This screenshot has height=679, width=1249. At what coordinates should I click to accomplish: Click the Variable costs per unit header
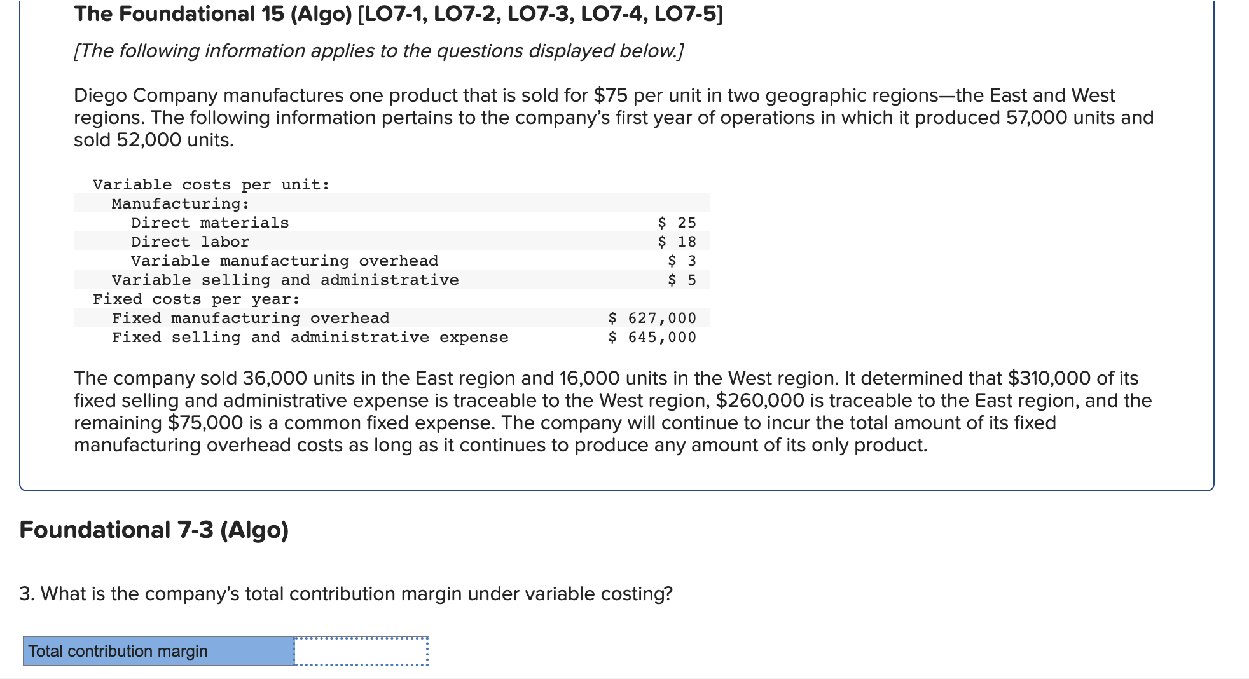210,184
